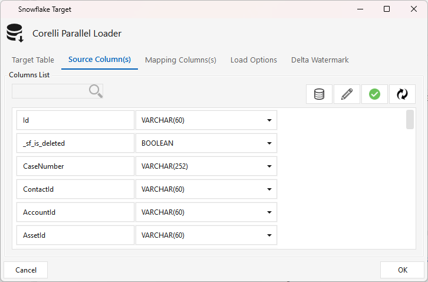The width and height of the screenshot is (428, 282).
Task: Minimize the Snowflake Target window
Action: (x=360, y=9)
